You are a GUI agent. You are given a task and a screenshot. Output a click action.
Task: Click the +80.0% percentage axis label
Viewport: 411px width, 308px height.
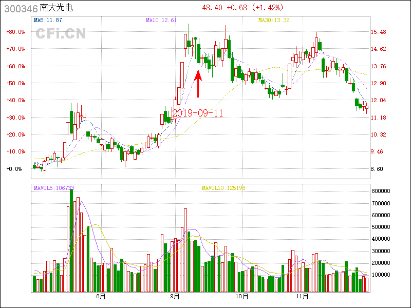click(15, 32)
